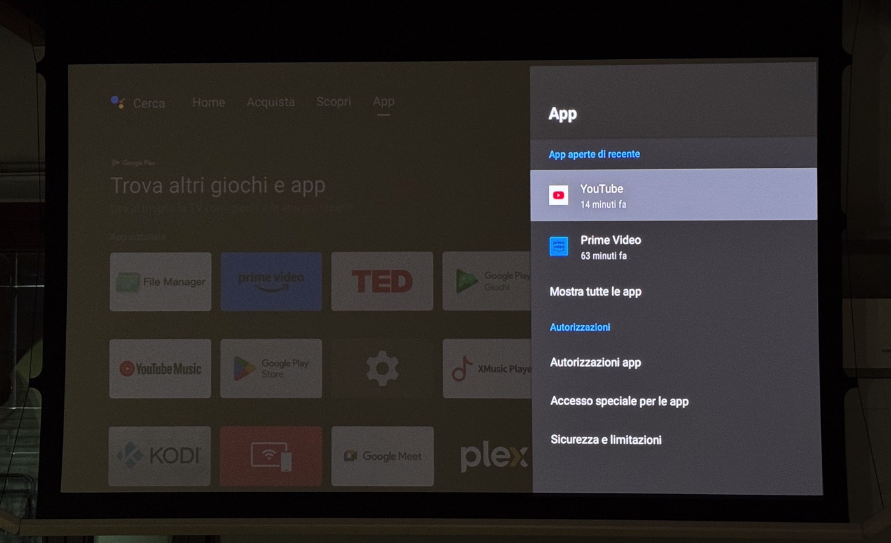Click the small Google Play label
Viewport: 891px width, 543px height.
[x=133, y=163]
